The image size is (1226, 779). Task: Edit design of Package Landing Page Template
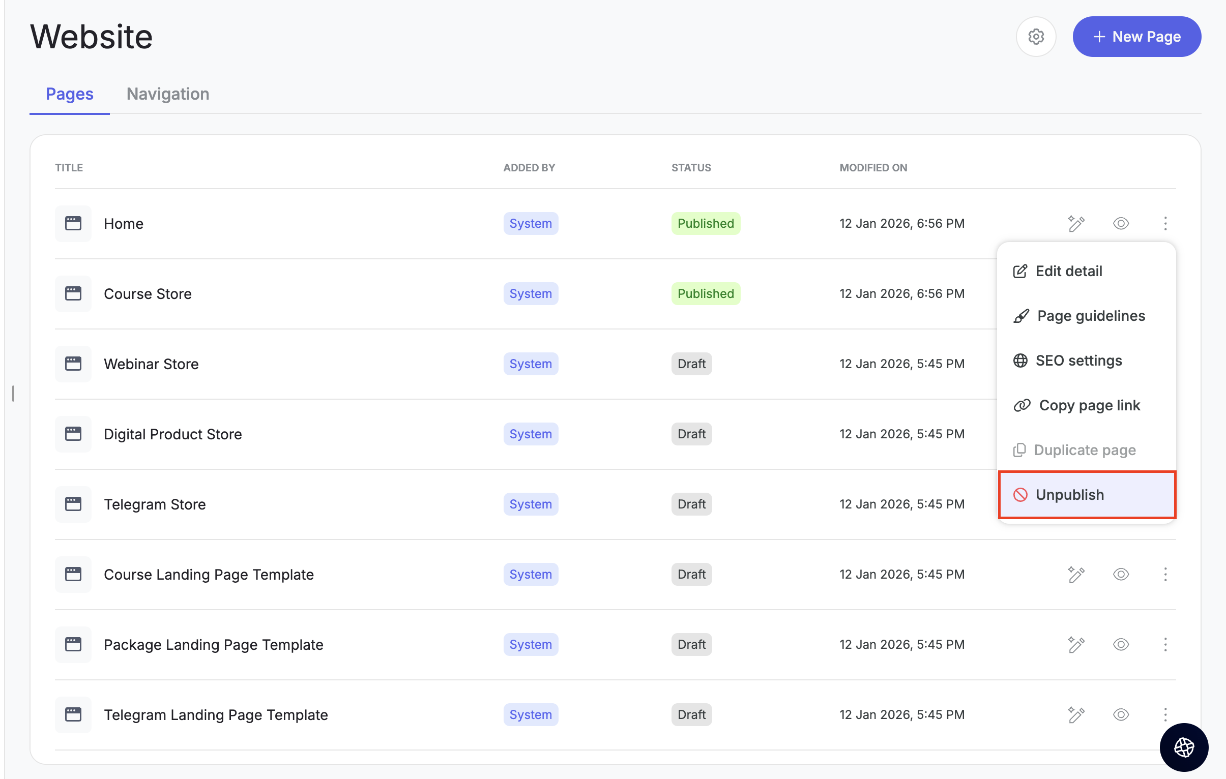[x=1076, y=645]
